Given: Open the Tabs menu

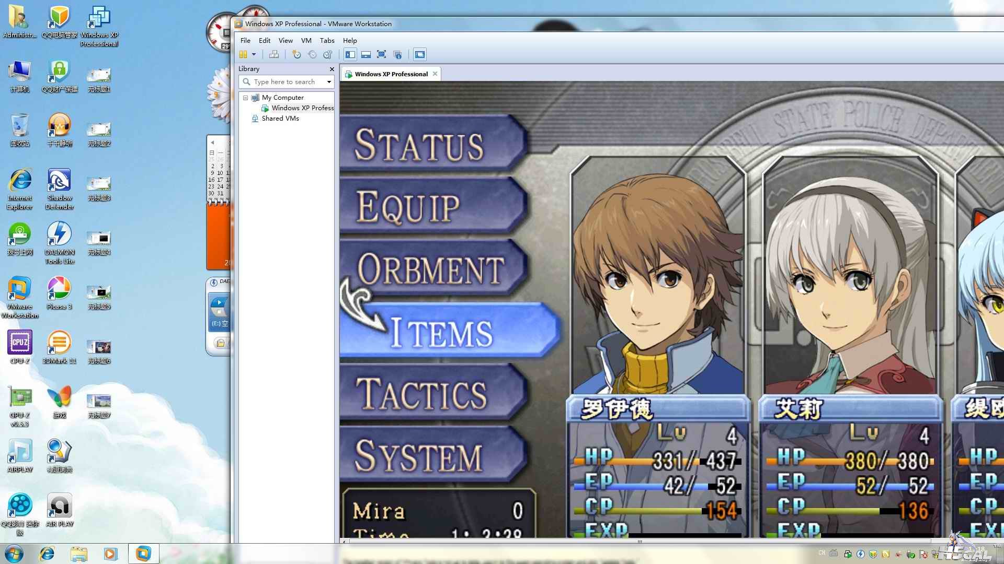Looking at the screenshot, I should (x=327, y=40).
